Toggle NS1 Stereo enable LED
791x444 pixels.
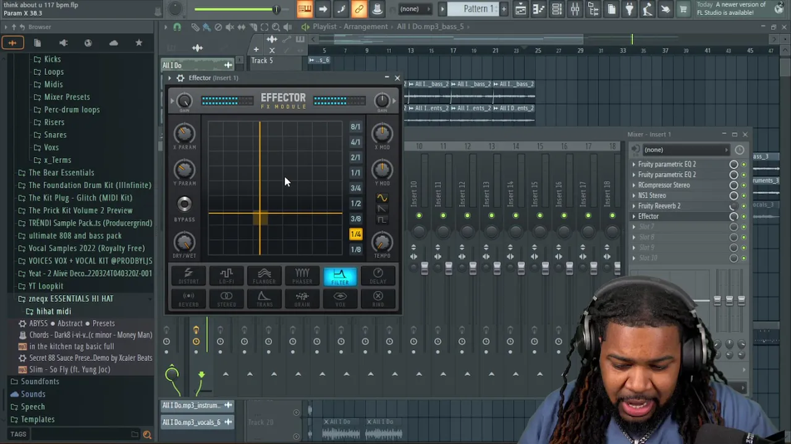click(743, 195)
